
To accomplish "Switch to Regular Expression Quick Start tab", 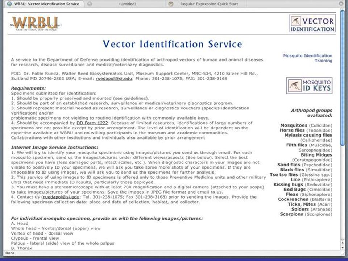I will [206, 4].
